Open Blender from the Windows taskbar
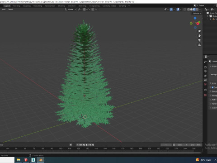 (41, 160)
